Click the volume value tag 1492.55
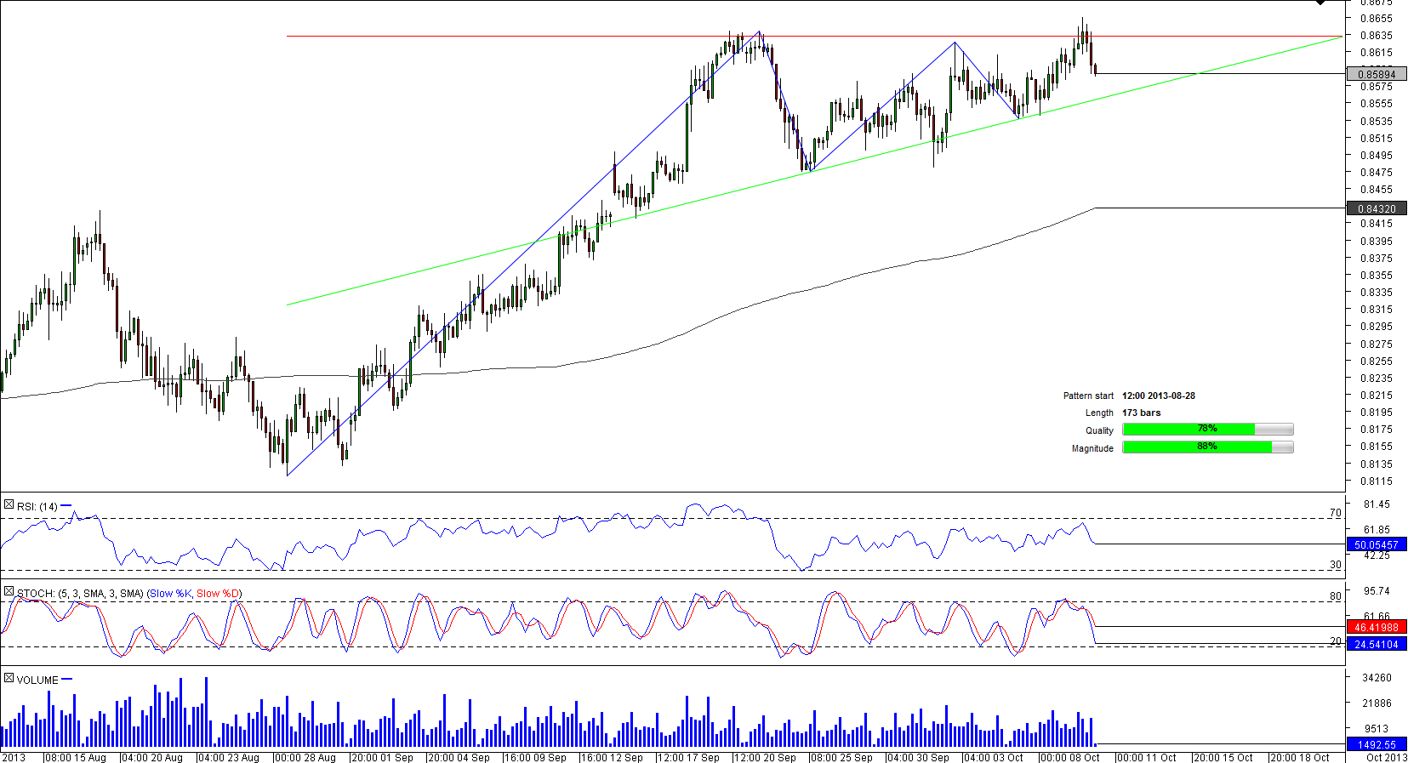This screenshot has width=1408, height=763. pos(1376,745)
